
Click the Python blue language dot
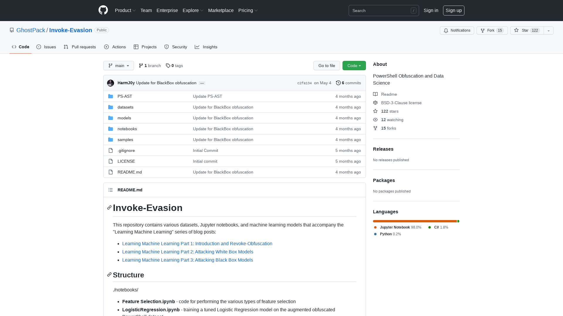click(x=375, y=234)
